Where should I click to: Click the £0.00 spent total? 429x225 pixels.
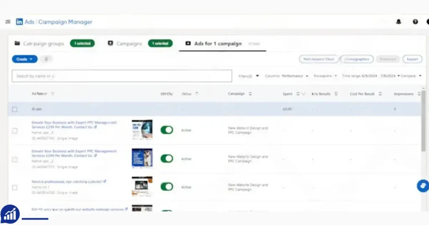tap(287, 109)
